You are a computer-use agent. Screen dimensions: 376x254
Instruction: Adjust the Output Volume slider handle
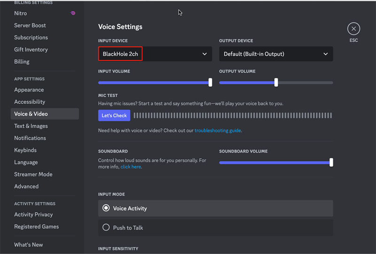click(276, 83)
